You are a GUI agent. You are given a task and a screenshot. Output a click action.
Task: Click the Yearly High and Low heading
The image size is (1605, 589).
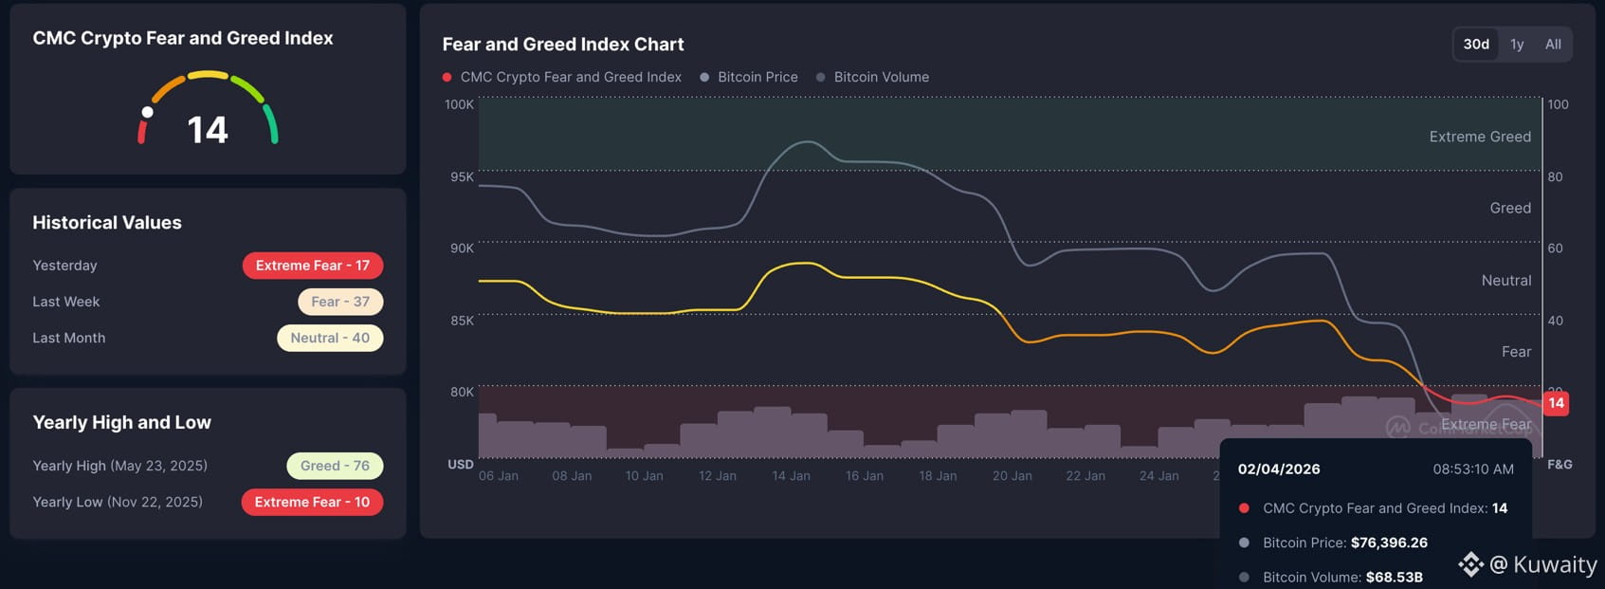coord(121,422)
